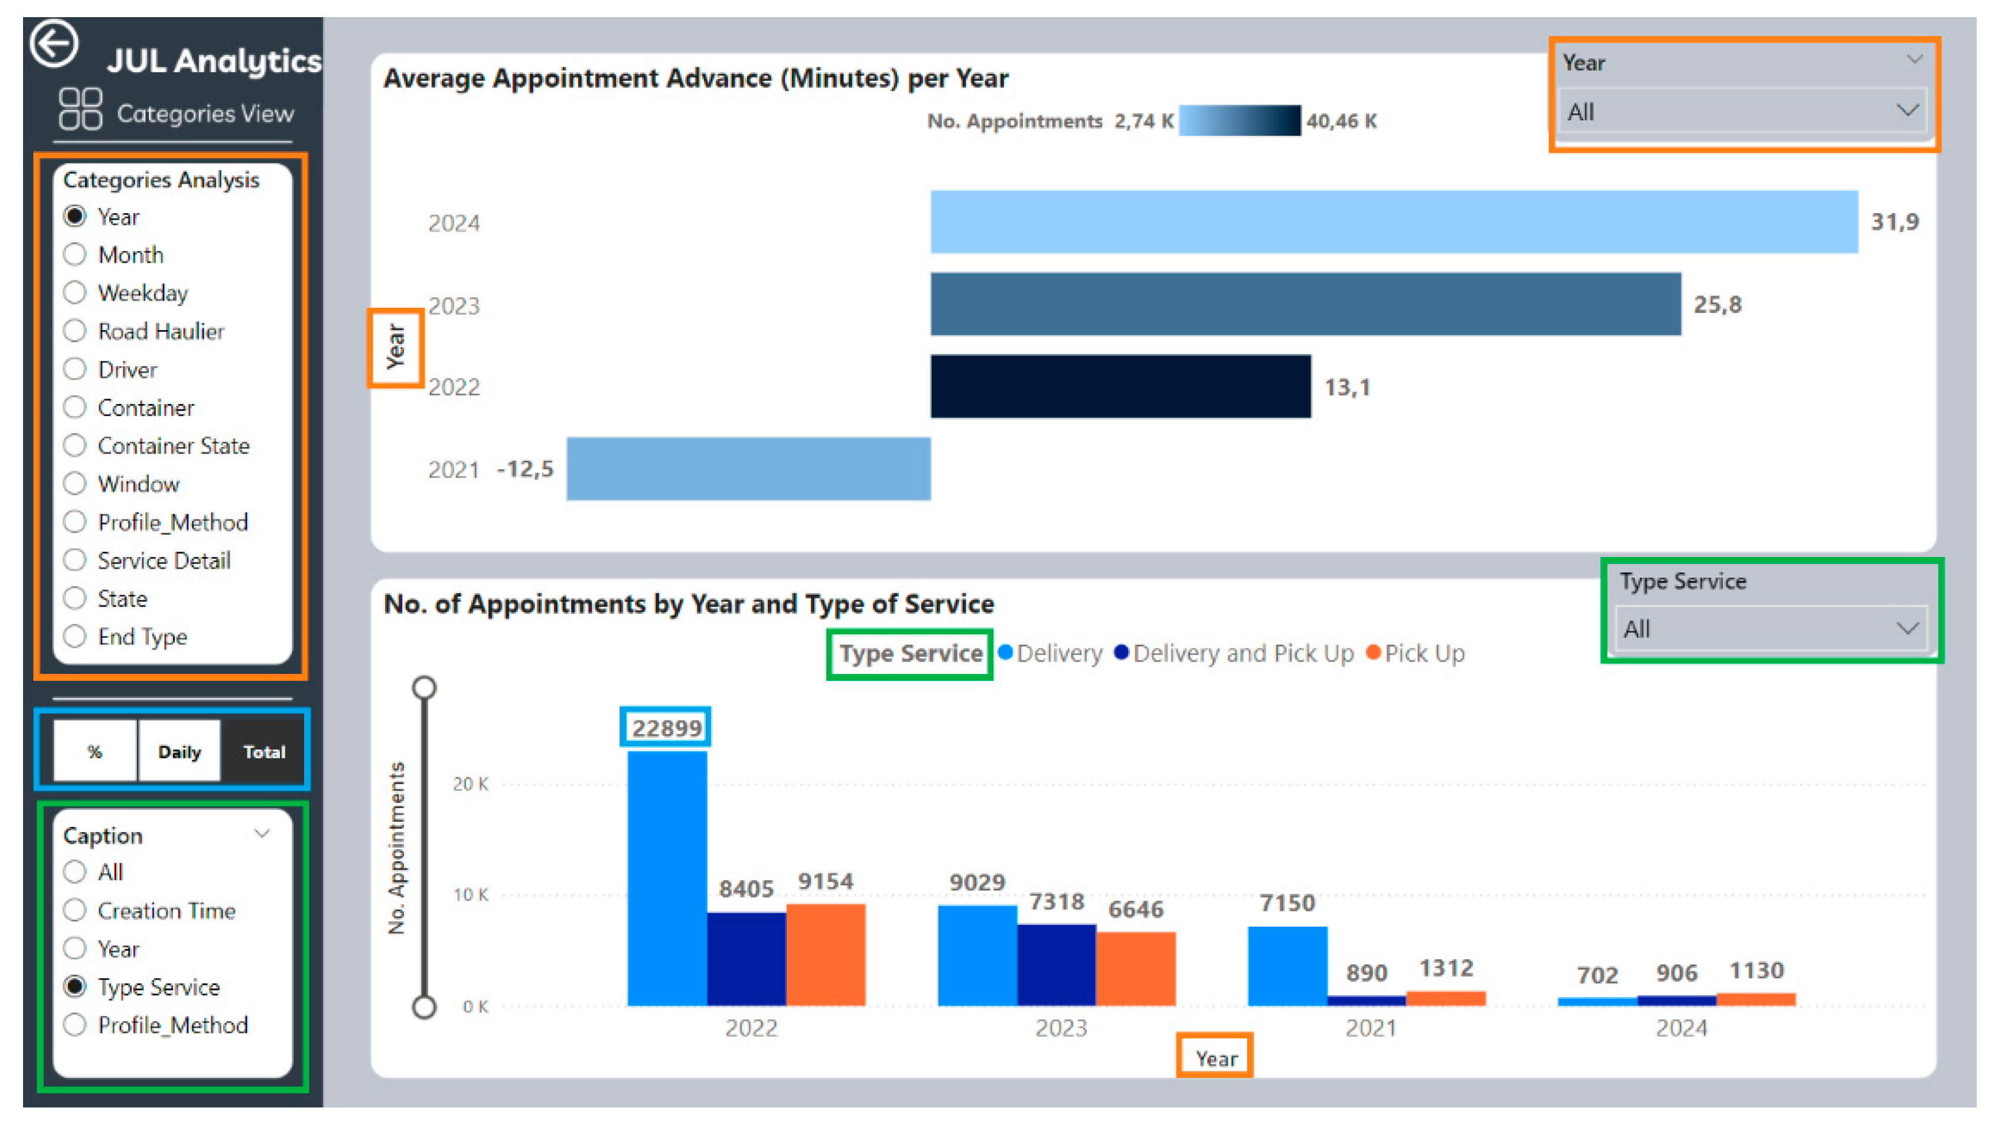Viewport: 1995px width, 1124px height.
Task: Switch to the % view tab
Action: pyautogui.click(x=94, y=751)
